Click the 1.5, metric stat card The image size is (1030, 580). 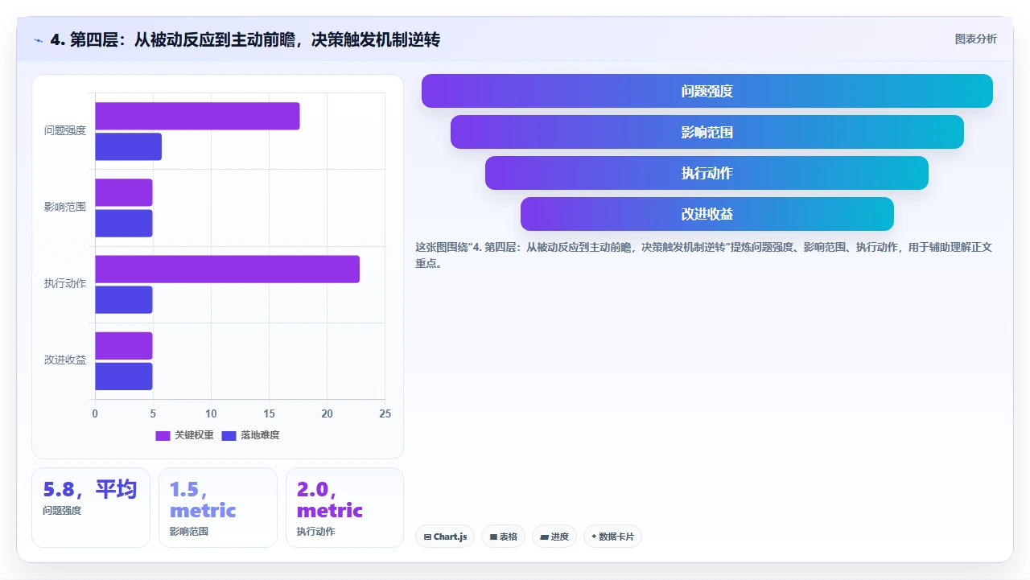218,508
